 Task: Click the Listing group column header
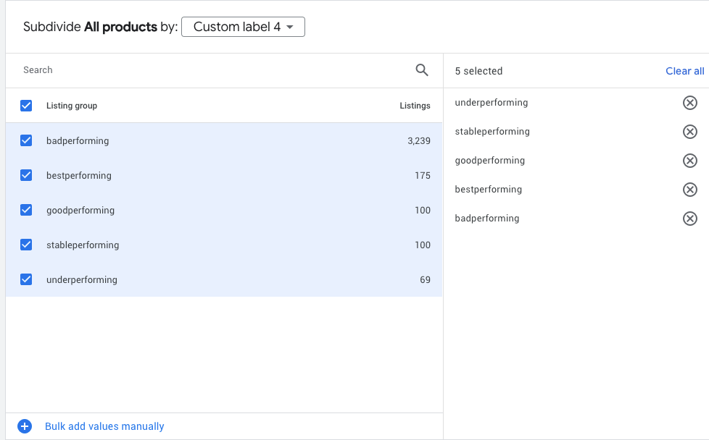click(72, 106)
